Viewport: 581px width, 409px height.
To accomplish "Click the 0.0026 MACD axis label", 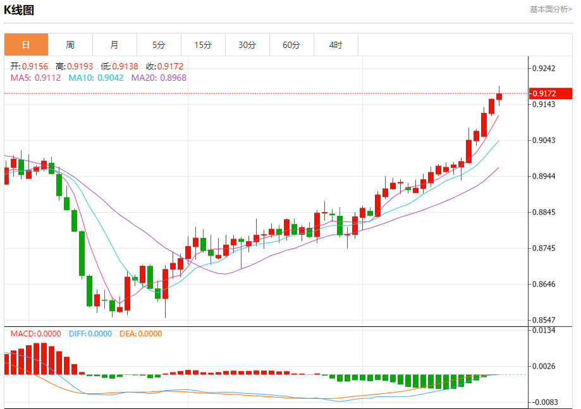I will [x=544, y=366].
